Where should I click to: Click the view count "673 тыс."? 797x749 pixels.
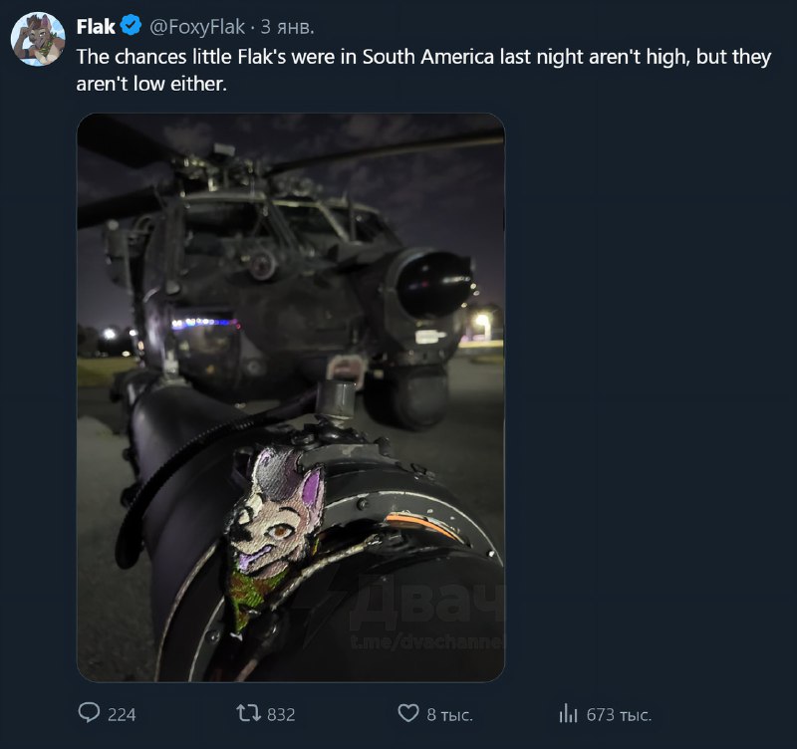point(620,714)
